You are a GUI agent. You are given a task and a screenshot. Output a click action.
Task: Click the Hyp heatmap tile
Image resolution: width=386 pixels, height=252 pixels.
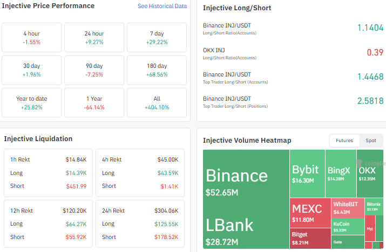370,228
